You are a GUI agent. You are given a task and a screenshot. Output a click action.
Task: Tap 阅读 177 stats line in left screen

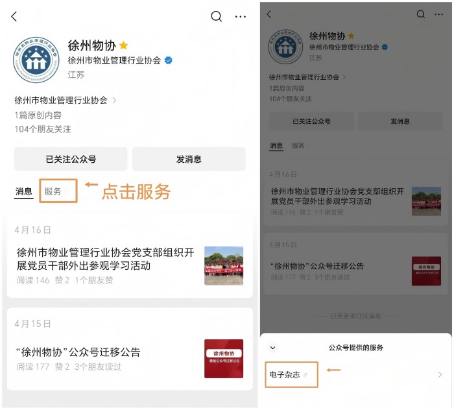[69, 367]
